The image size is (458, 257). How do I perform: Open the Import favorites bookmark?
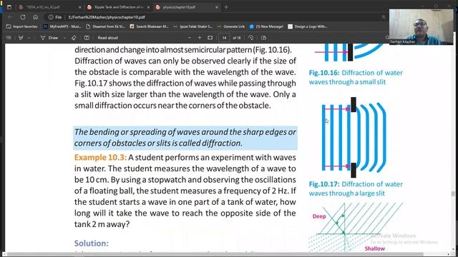(22, 26)
